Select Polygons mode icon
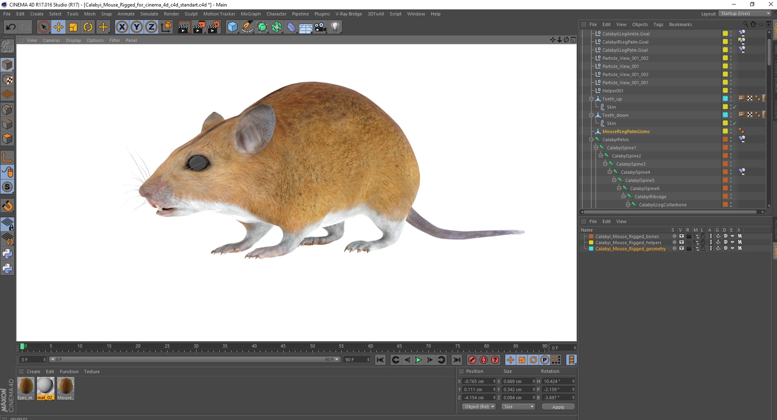 click(7, 139)
